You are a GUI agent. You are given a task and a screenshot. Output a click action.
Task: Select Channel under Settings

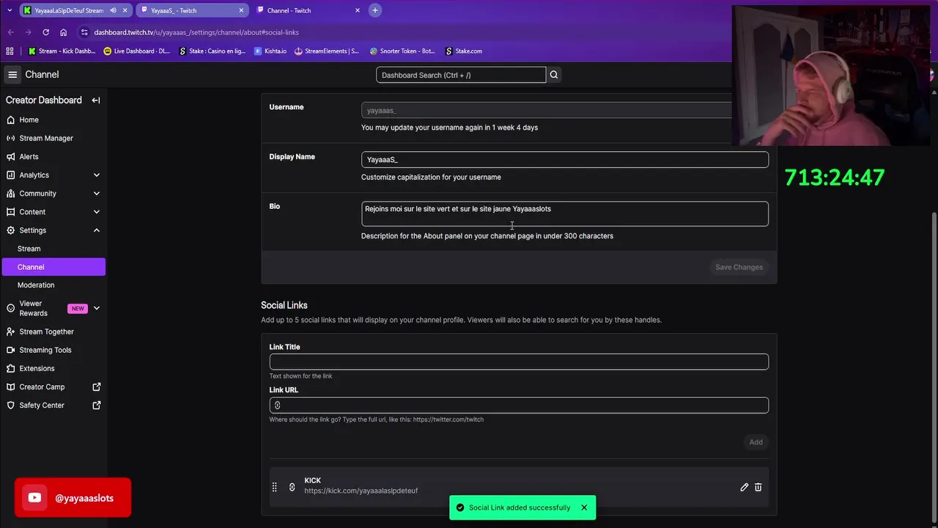[x=53, y=267]
